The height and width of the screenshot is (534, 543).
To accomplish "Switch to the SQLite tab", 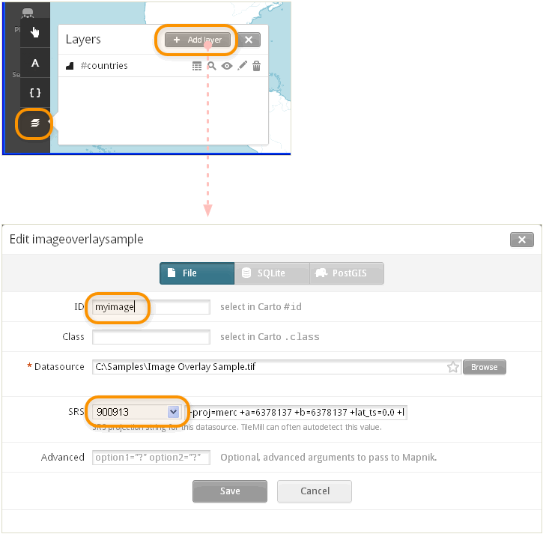I will [x=271, y=273].
